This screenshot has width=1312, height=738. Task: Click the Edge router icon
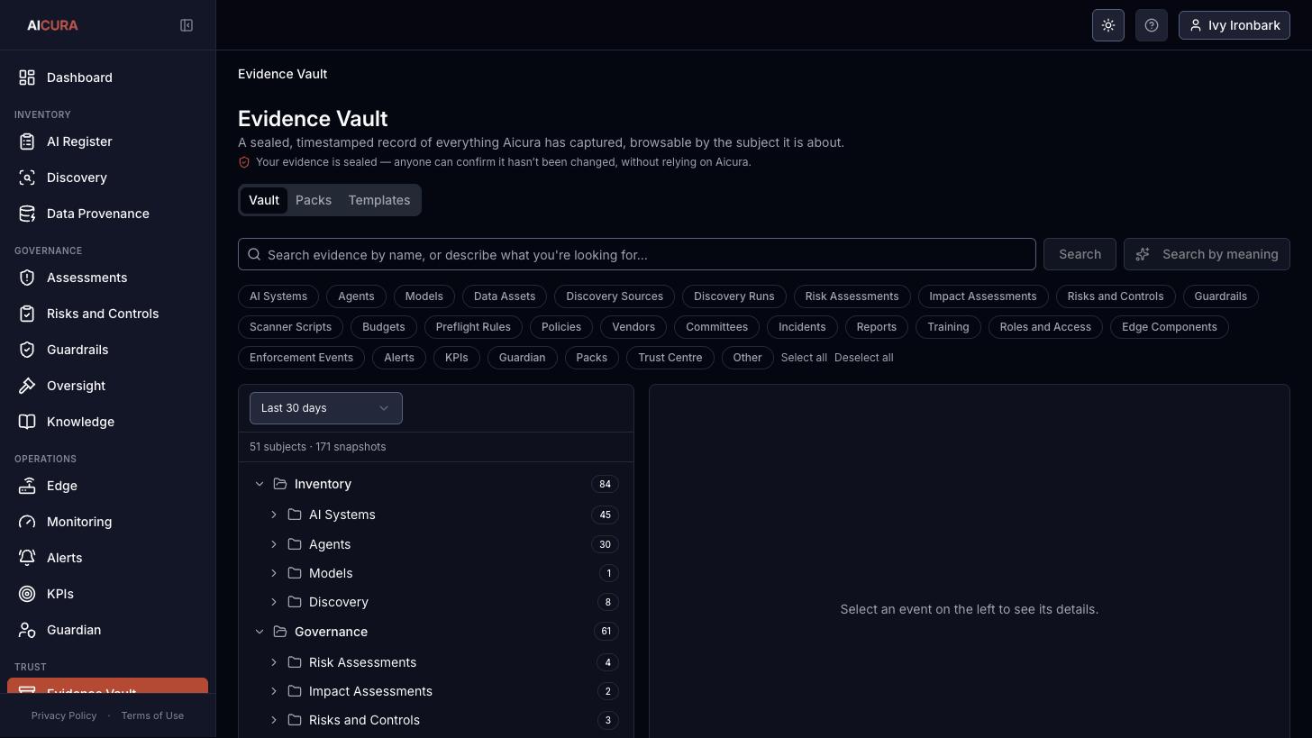27,486
